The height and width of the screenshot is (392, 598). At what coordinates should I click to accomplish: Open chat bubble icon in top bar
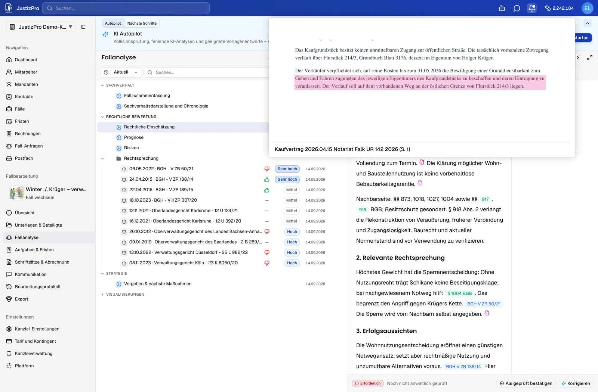pyautogui.click(x=517, y=8)
